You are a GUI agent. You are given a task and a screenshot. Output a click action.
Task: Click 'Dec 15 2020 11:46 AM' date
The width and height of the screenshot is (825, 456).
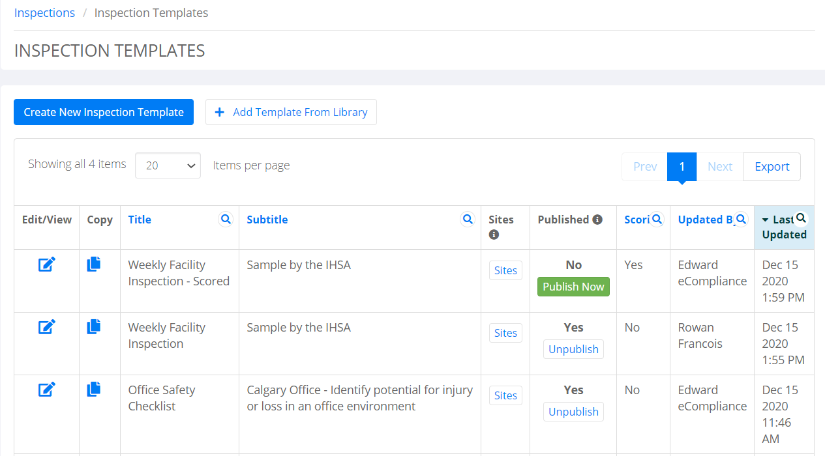pos(780,414)
